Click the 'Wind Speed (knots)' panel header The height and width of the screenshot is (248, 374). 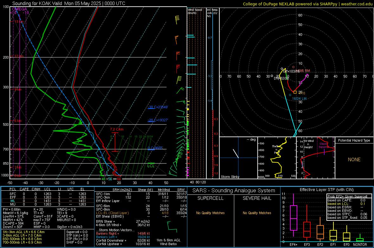point(195,11)
